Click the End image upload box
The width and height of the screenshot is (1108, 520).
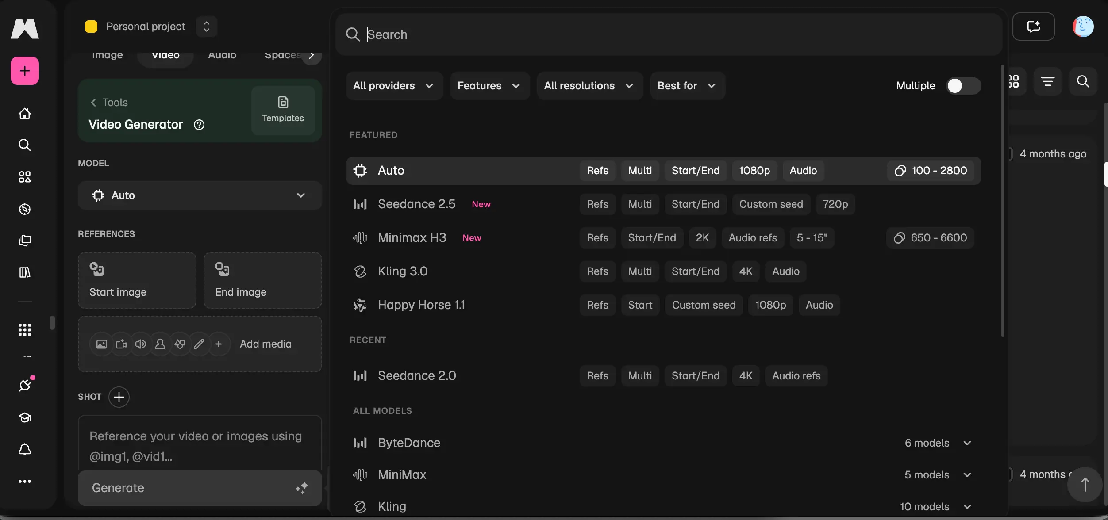coord(263,280)
